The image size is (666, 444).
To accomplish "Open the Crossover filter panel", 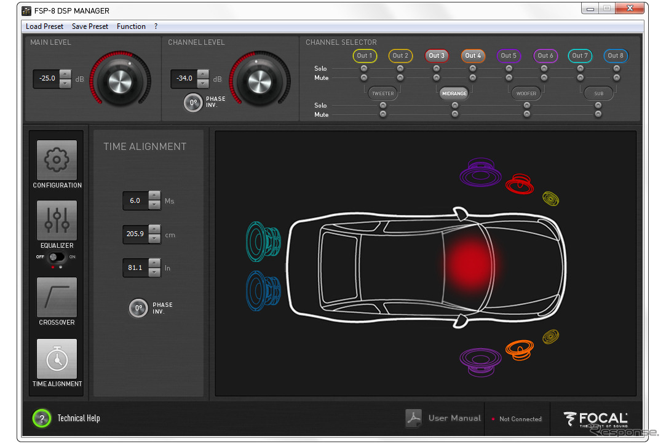I will point(57,298).
